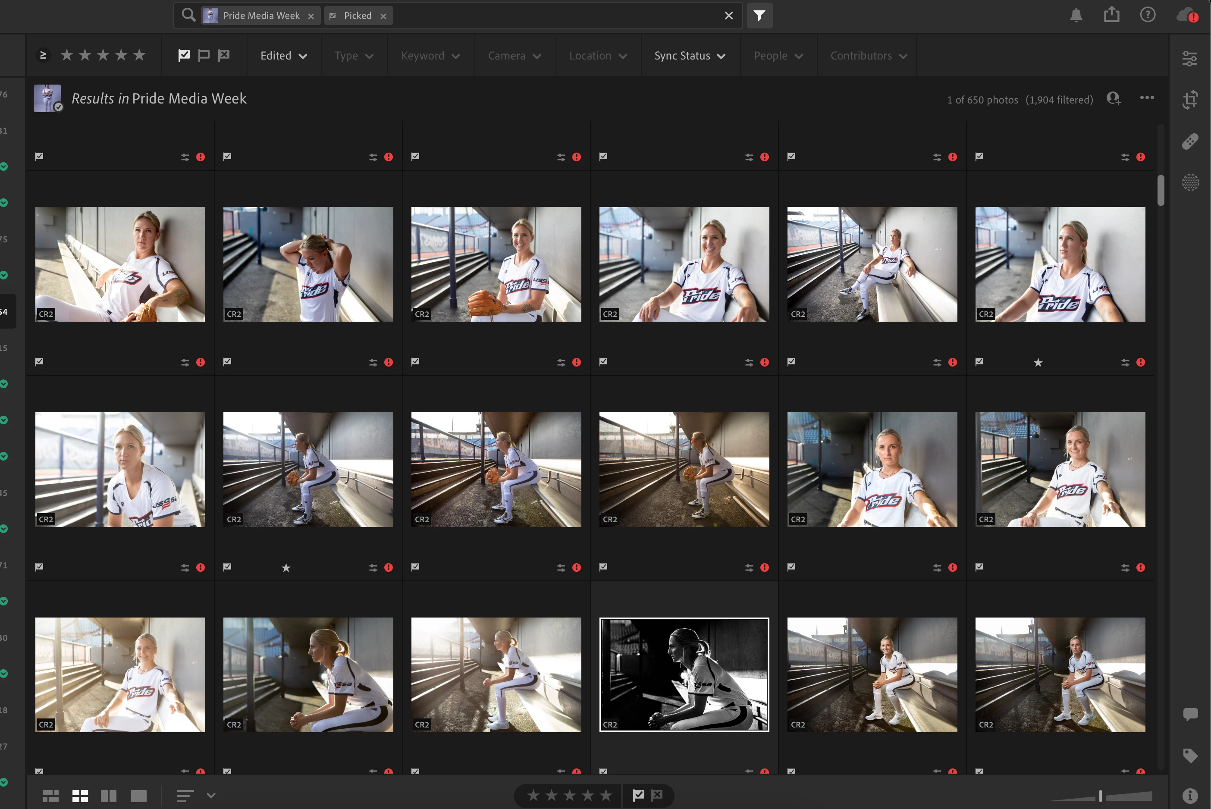
Task: Select the black and white thumbnail
Action: 684,674
